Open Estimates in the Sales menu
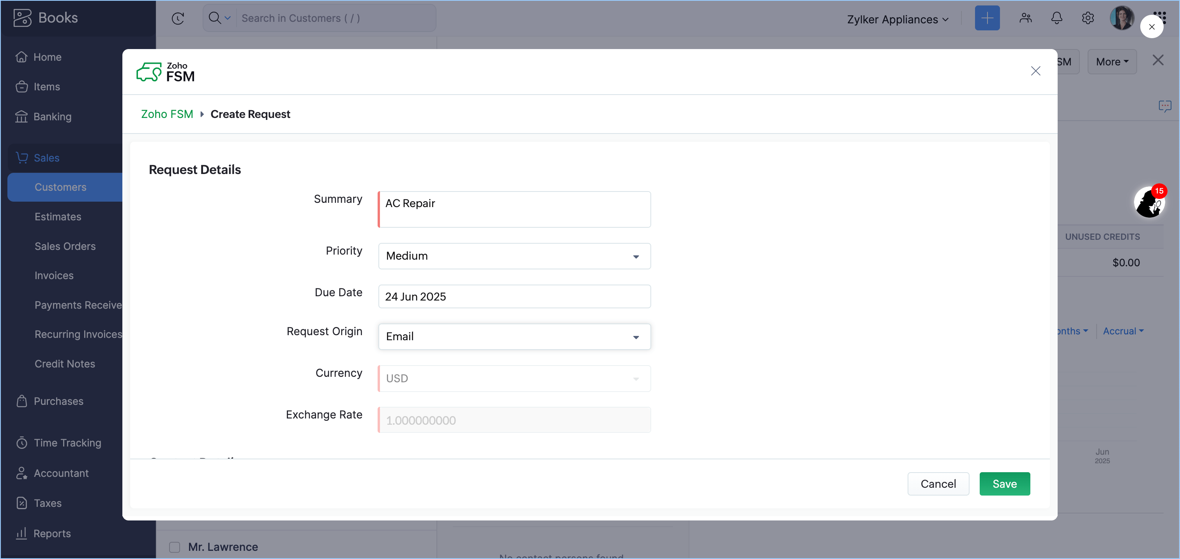 [58, 217]
